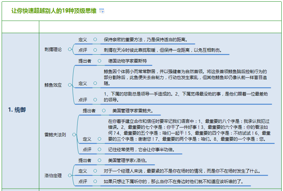Select text 下属的悲剧总是领导一手造成的
Screen dimensions: 283x191
click(x=141, y=94)
